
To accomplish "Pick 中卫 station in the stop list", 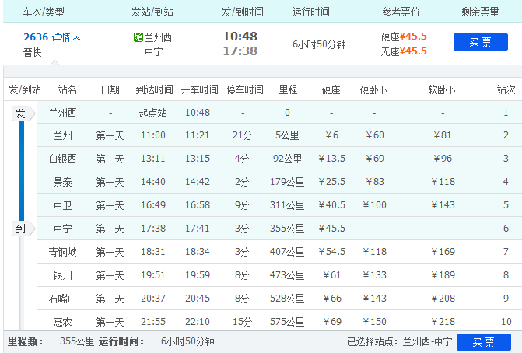I will coord(63,206).
